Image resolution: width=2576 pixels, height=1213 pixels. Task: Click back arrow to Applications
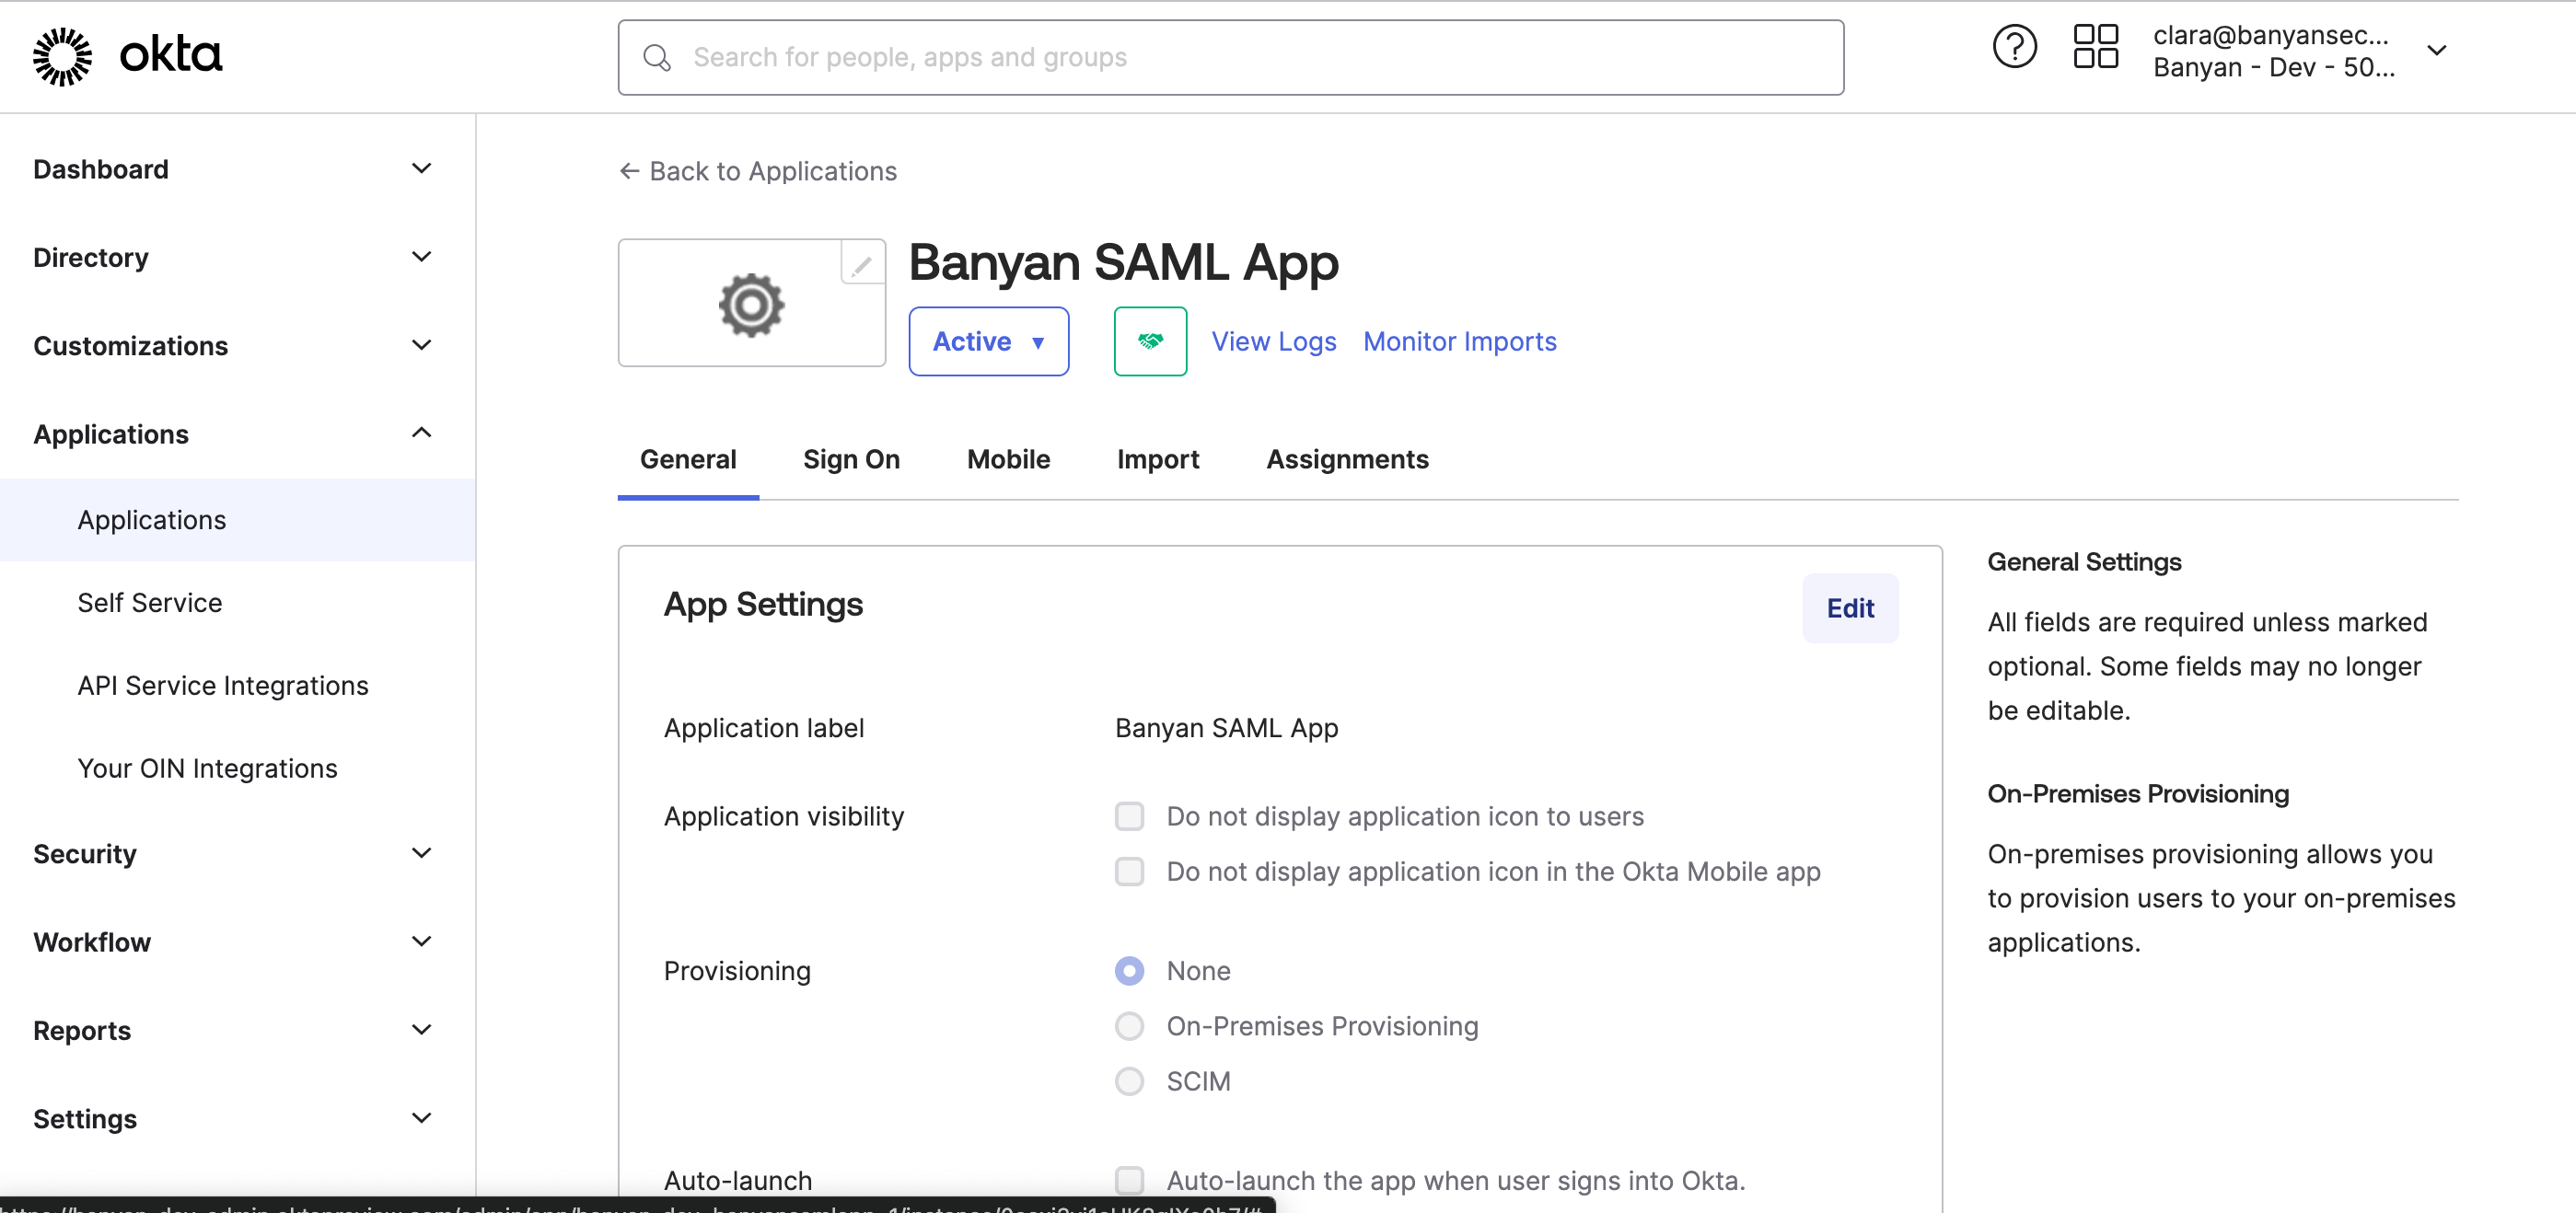pyautogui.click(x=757, y=171)
